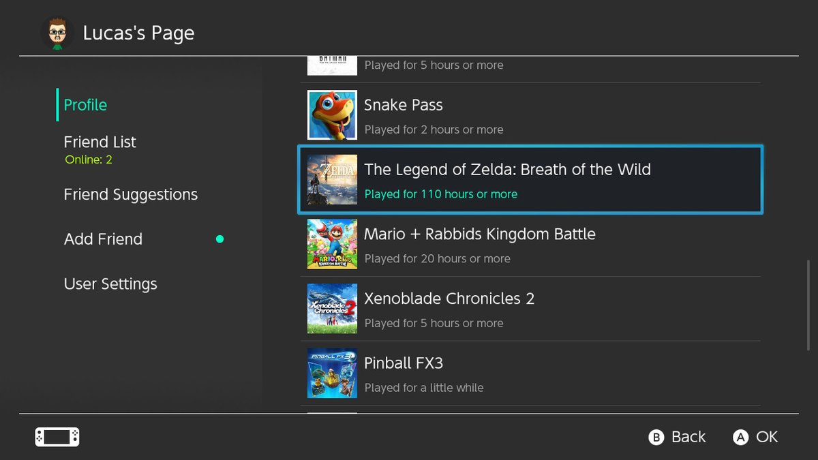Click the Breath of the Wild cover art
818x460 pixels.
332,180
